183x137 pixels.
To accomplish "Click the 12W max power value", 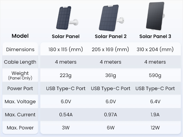I will pyautogui.click(x=155, y=128).
